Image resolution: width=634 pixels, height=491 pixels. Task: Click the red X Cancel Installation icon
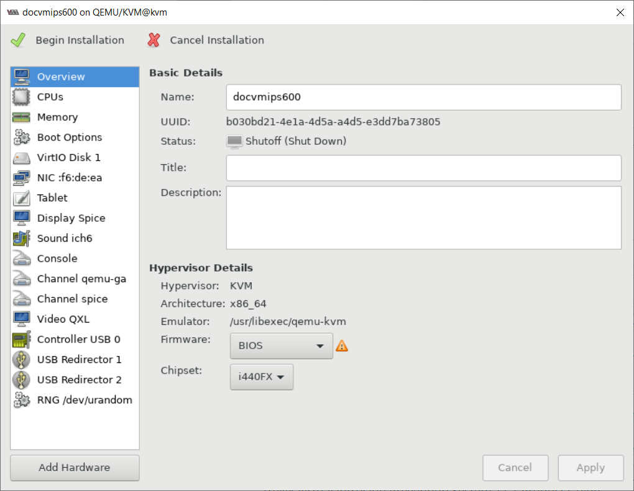pos(154,40)
